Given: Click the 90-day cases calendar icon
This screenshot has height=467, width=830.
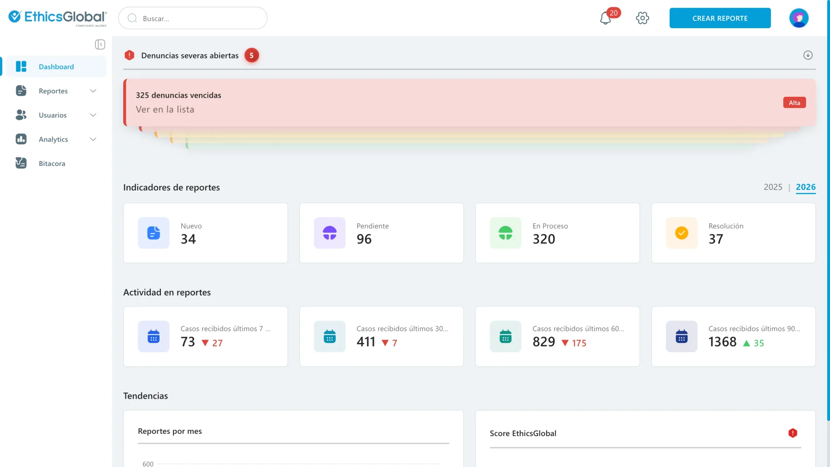Looking at the screenshot, I should point(682,337).
